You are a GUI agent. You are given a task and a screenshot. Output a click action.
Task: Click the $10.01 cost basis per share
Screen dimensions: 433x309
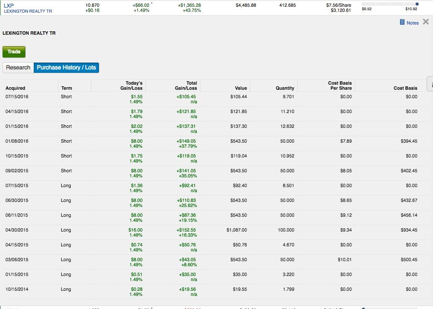(345, 260)
